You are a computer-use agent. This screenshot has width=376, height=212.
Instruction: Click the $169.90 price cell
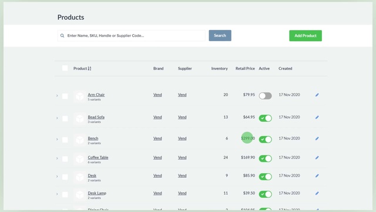pos(248,157)
